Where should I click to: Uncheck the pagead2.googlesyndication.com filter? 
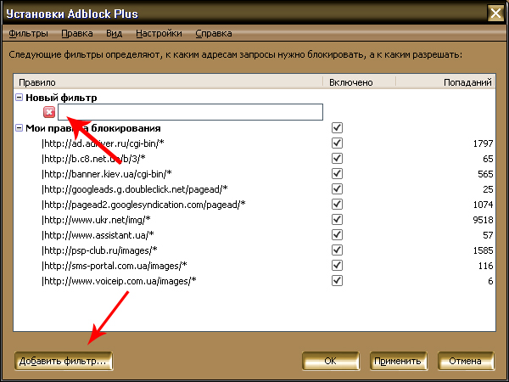click(337, 204)
